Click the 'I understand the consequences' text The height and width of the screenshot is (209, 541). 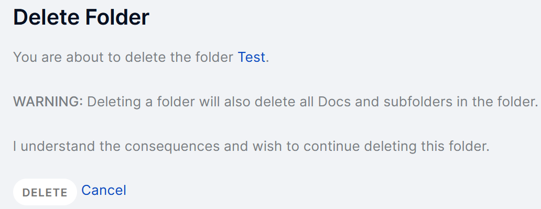coord(116,146)
